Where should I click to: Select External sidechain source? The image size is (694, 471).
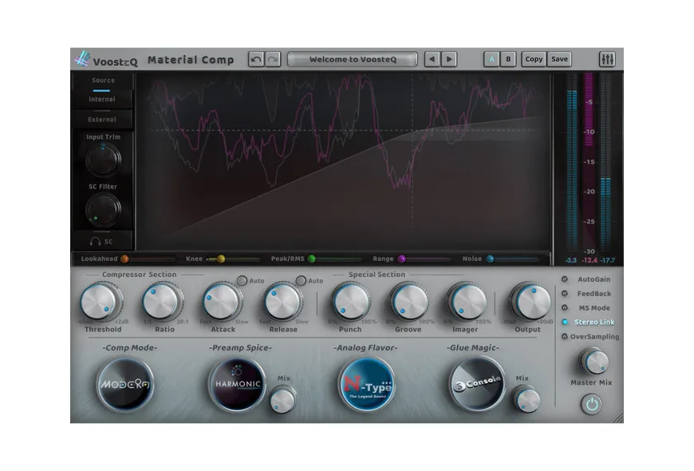tap(102, 119)
